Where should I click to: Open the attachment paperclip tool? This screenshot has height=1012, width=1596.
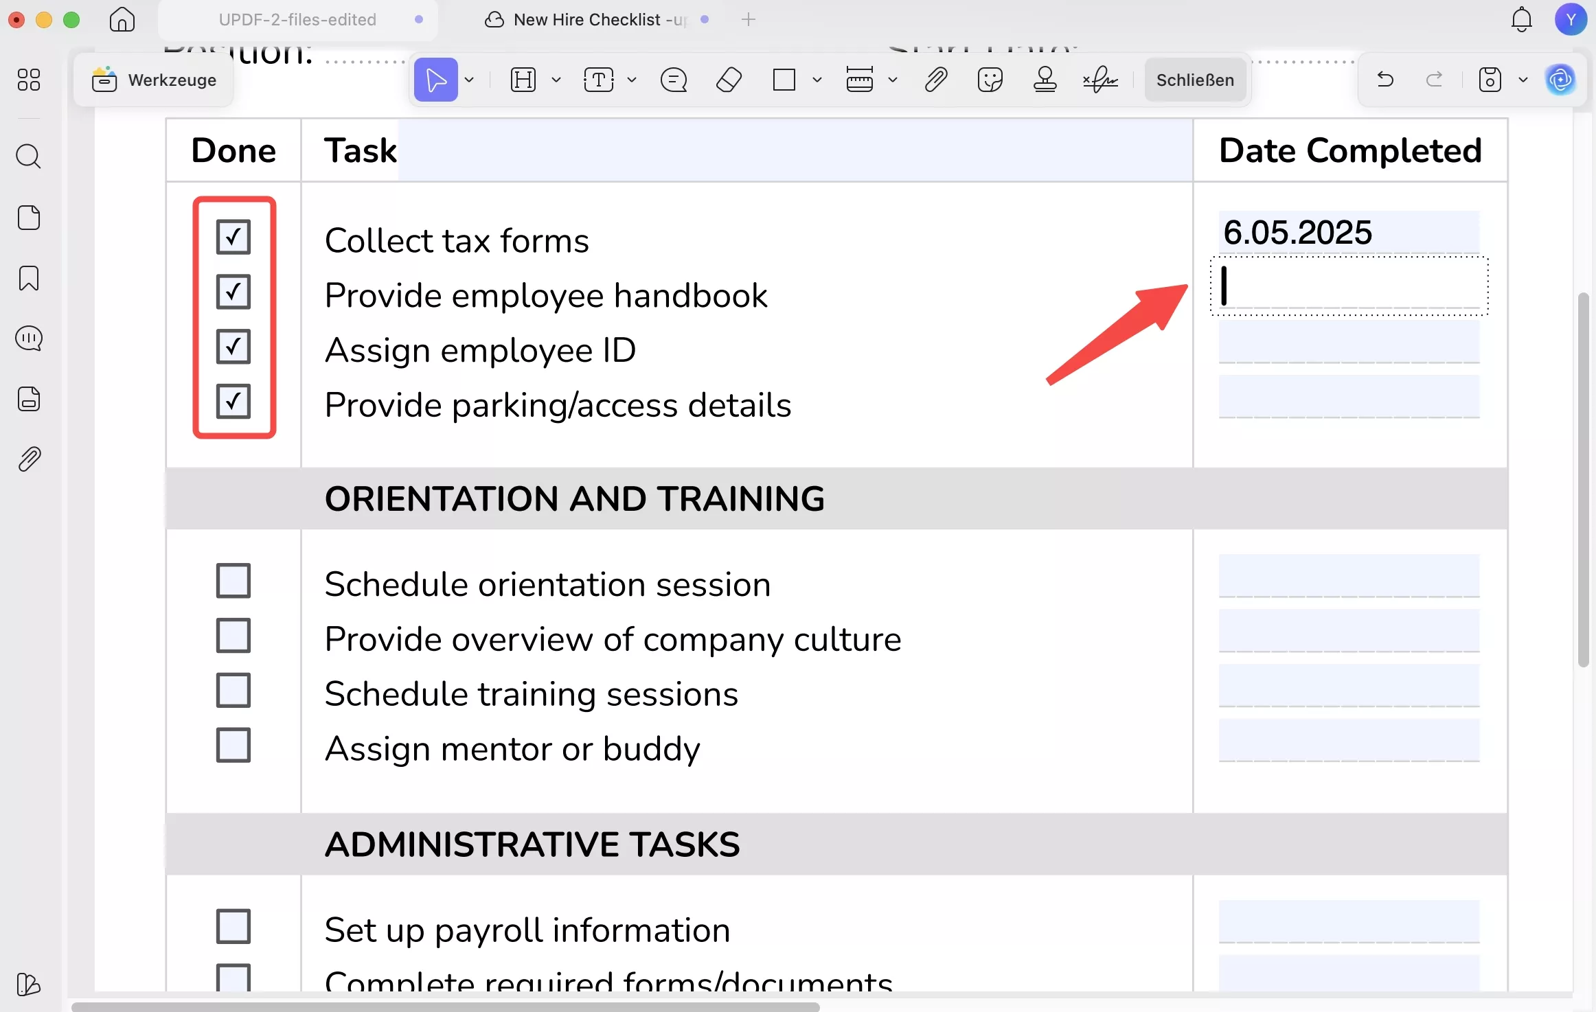pos(935,80)
